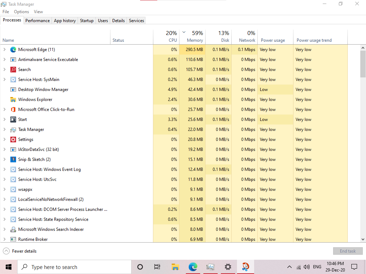Collapse view with Fewer details
The image size is (366, 274).
[20, 251]
